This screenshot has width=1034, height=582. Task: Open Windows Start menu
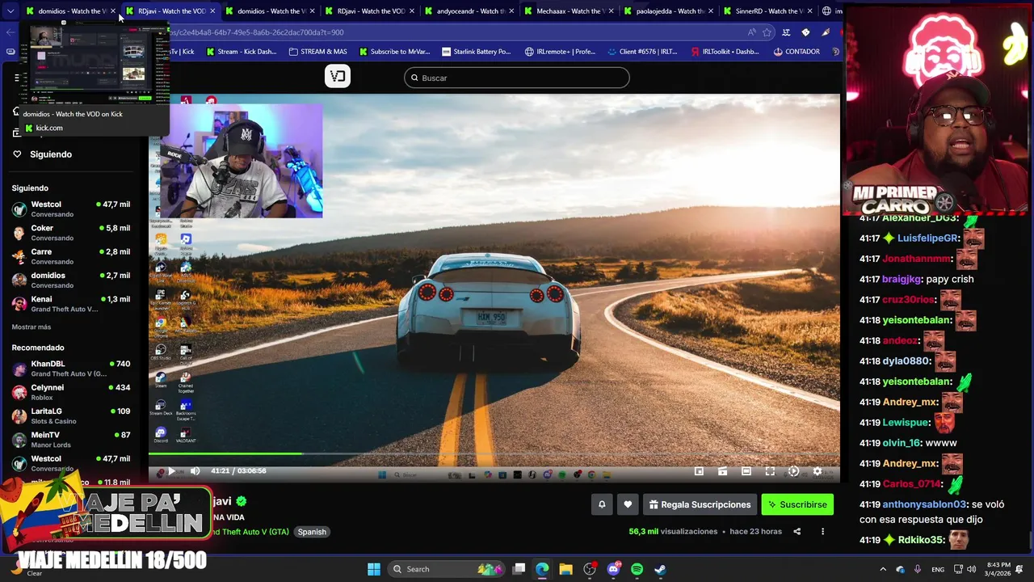pos(374,569)
